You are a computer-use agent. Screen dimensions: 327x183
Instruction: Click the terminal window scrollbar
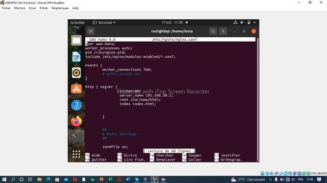pos(258,99)
